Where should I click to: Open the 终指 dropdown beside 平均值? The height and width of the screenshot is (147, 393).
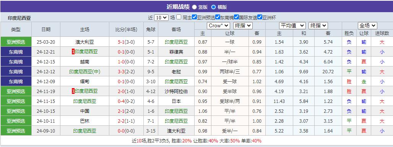pyautogui.click(x=318, y=25)
